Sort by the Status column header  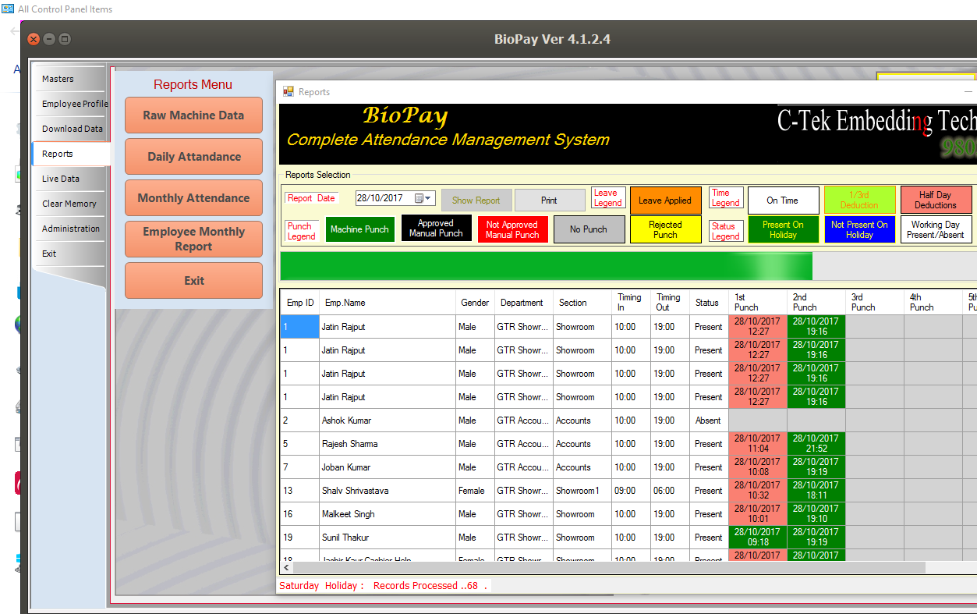pos(710,303)
